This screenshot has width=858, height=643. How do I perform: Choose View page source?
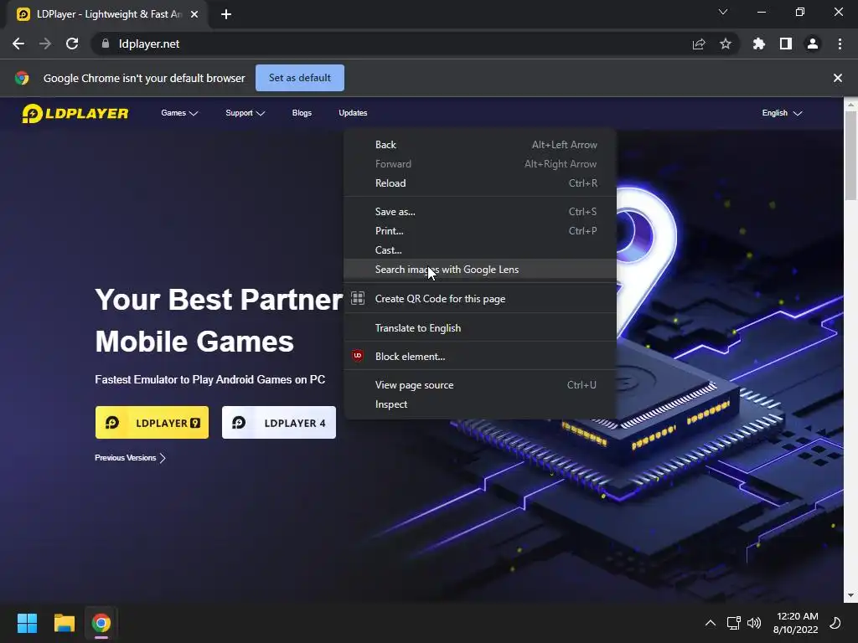pos(480,385)
